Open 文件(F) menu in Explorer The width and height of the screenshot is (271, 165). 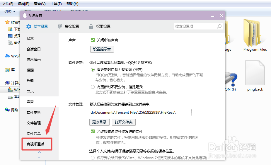click(7, 4)
